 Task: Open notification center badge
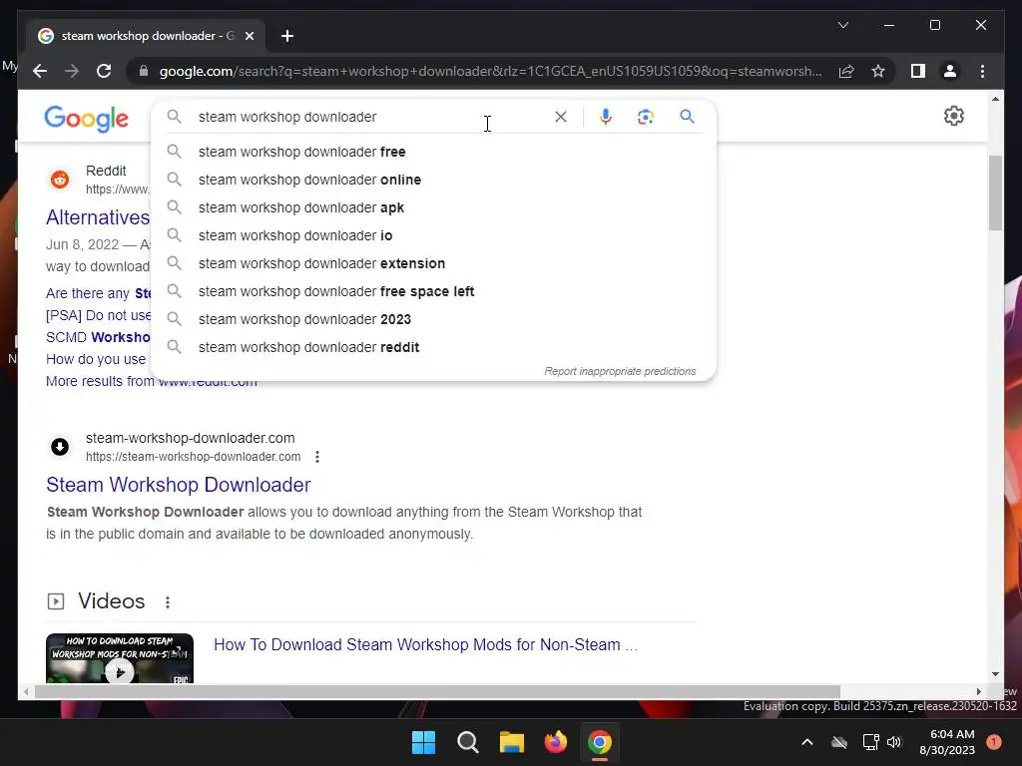(994, 742)
